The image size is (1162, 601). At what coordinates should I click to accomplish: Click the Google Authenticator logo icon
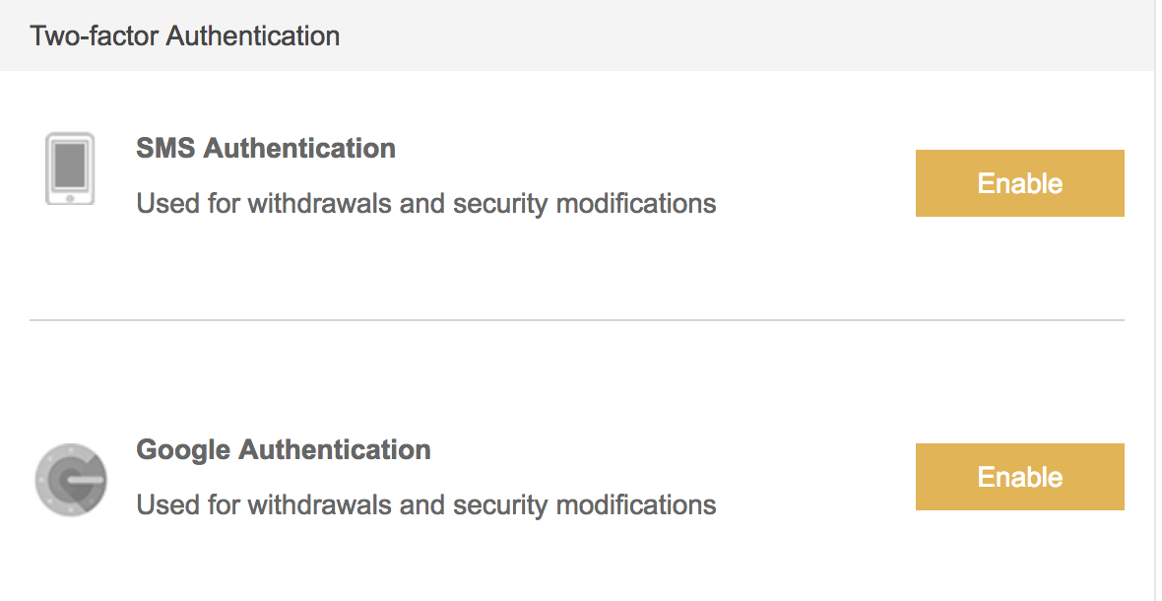tap(71, 480)
